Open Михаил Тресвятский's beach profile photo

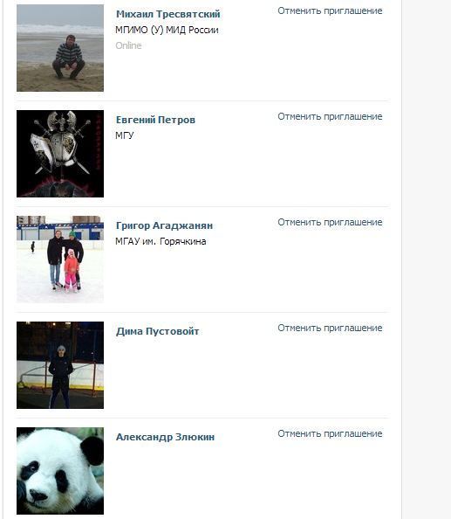[x=60, y=48]
